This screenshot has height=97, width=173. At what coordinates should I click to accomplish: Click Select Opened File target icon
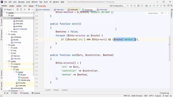18,10
